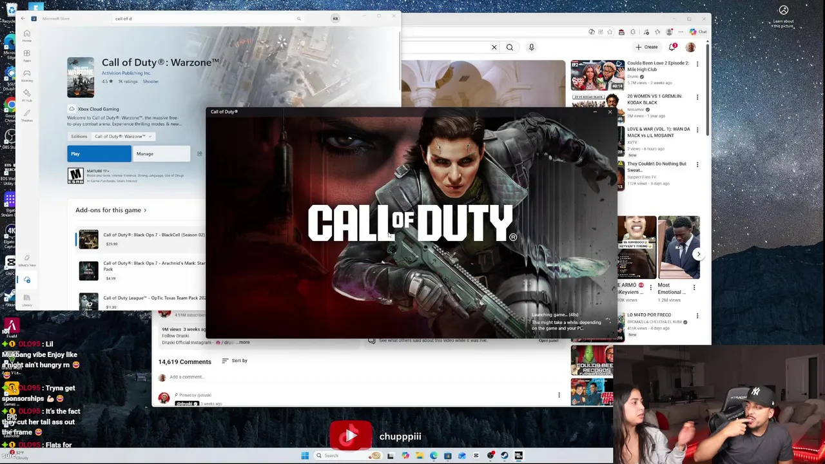Open options menu for LO MATO POR FRECO video
Screen dimensions: 825x464
point(697,316)
